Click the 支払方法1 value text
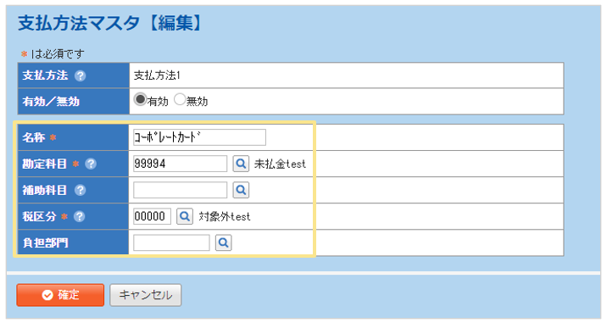Image resolution: width=607 pixels, height=323 pixels. click(157, 75)
